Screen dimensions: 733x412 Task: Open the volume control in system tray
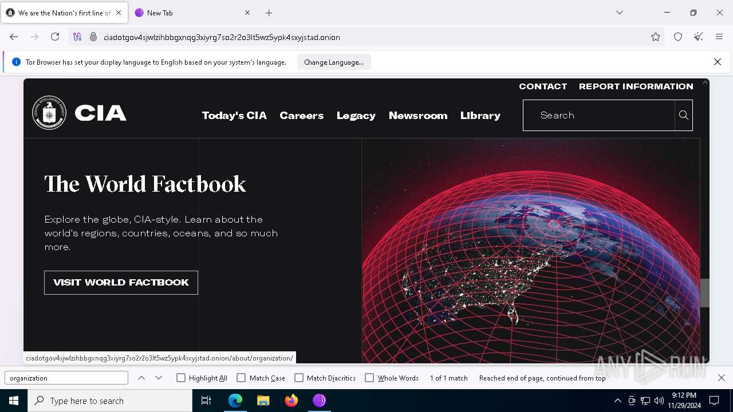(659, 401)
